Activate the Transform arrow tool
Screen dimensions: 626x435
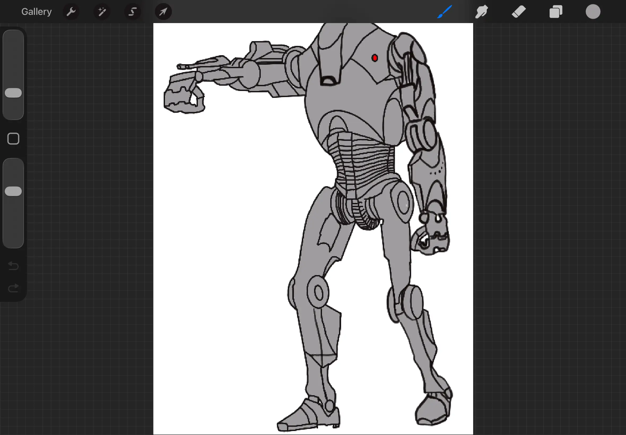click(163, 12)
